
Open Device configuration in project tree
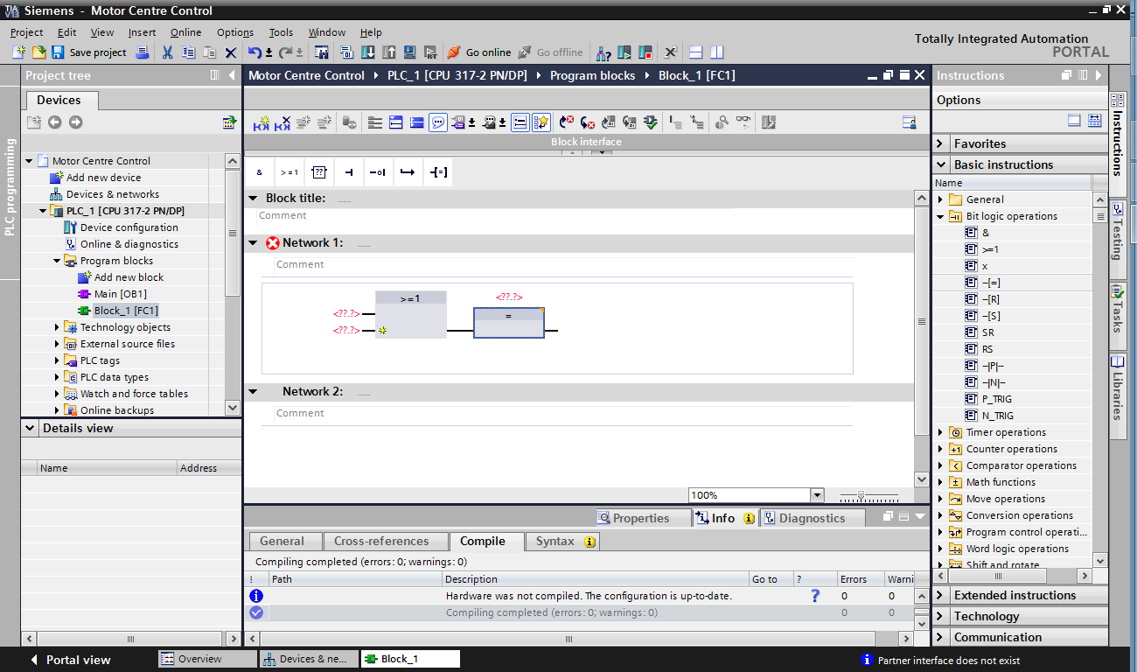(129, 227)
